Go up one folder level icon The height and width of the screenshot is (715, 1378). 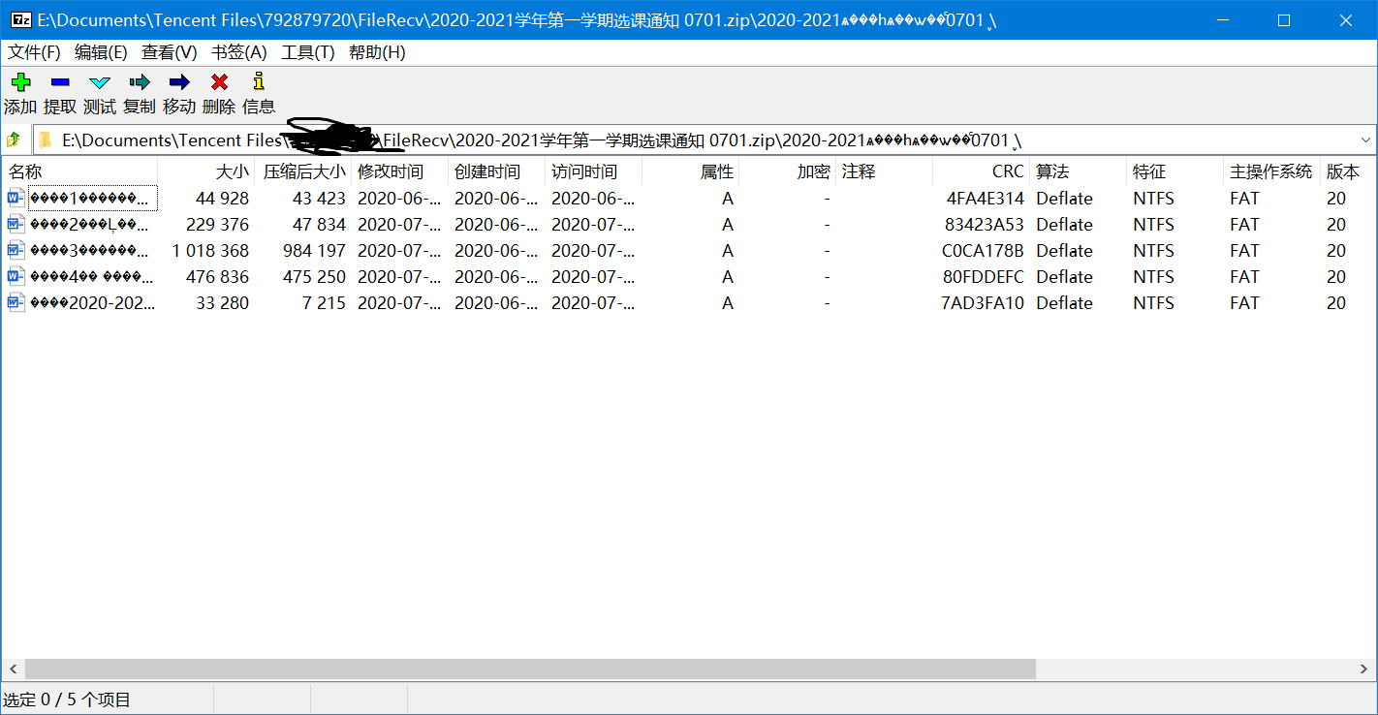14,140
